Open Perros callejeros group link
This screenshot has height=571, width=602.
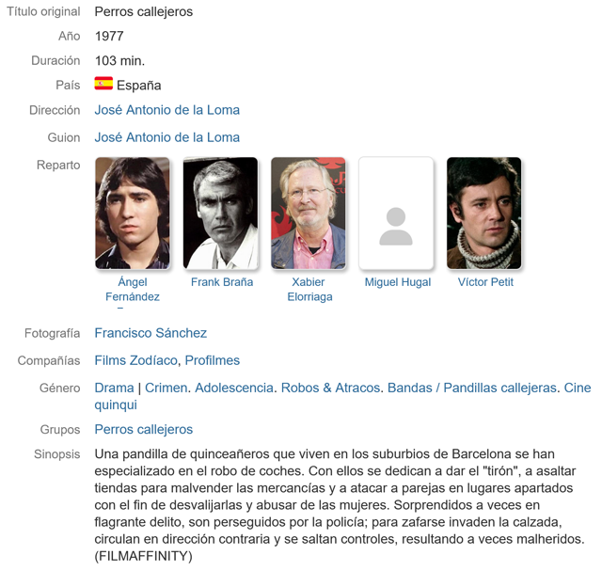[143, 430]
